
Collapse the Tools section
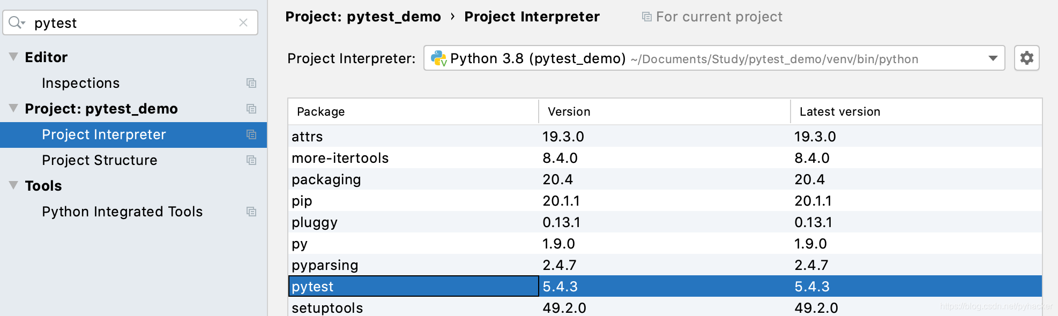click(x=13, y=185)
